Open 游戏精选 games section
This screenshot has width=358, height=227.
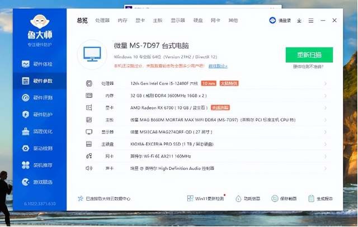[37, 182]
